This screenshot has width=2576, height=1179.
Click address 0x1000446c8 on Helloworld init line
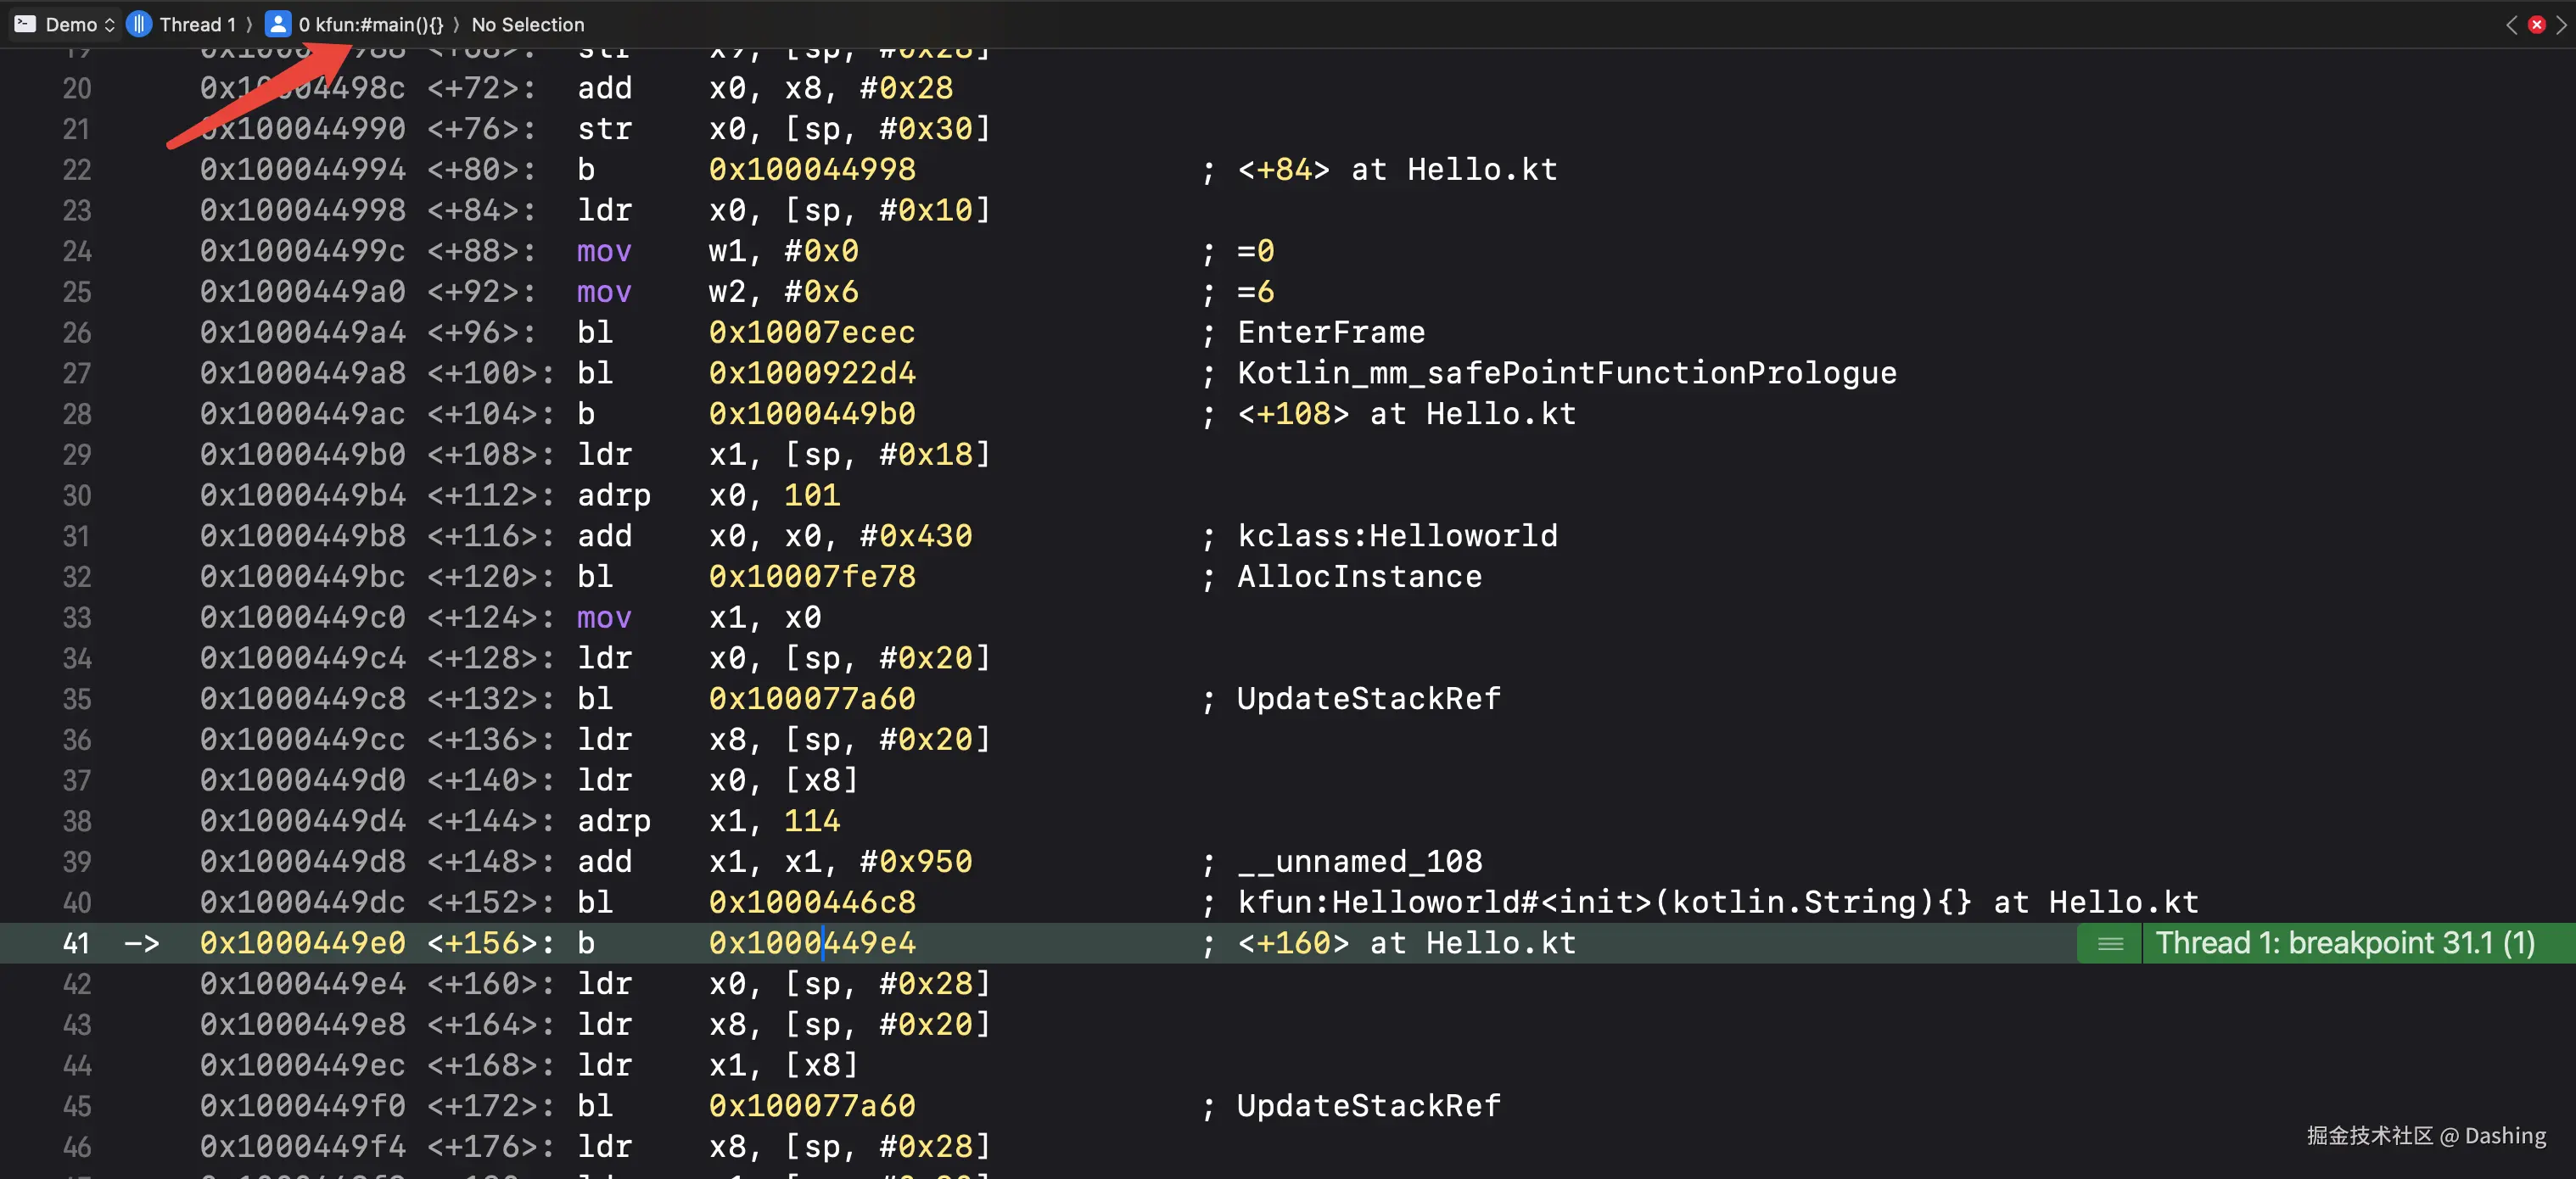point(811,902)
